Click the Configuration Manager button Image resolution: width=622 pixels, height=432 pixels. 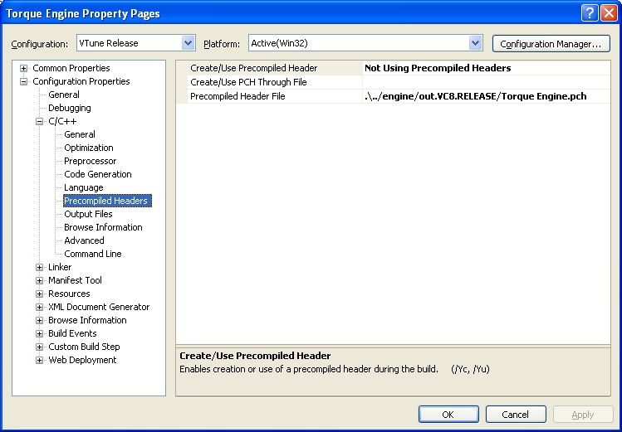tap(551, 44)
